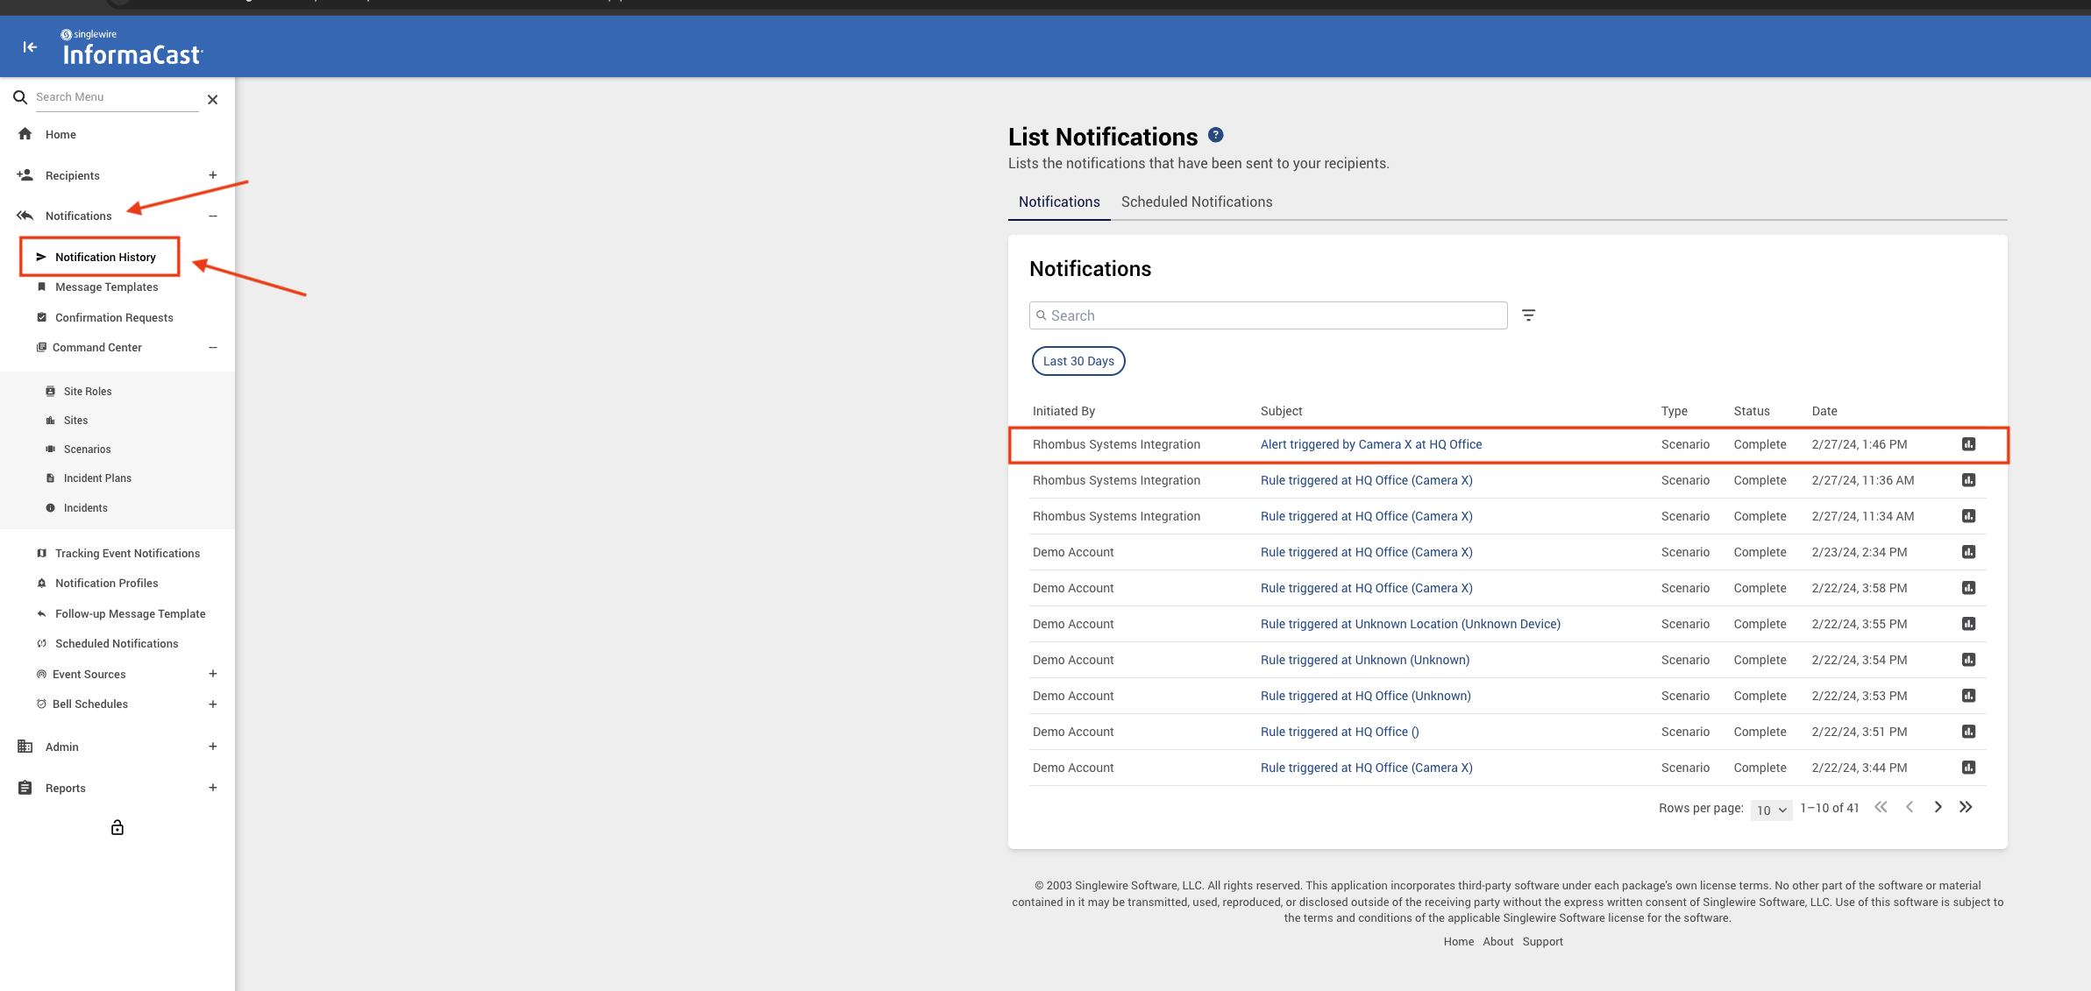This screenshot has width=2091, height=991.
Task: Select Message Templates in the sidebar
Action: point(106,287)
